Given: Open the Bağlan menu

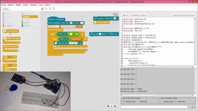Looking at the screenshot, I should tap(19, 5).
